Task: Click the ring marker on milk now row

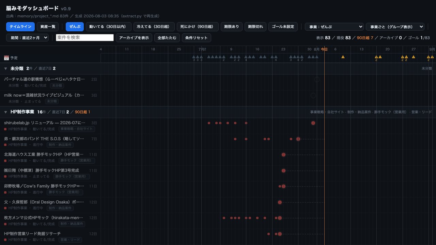Action: click(x=313, y=96)
